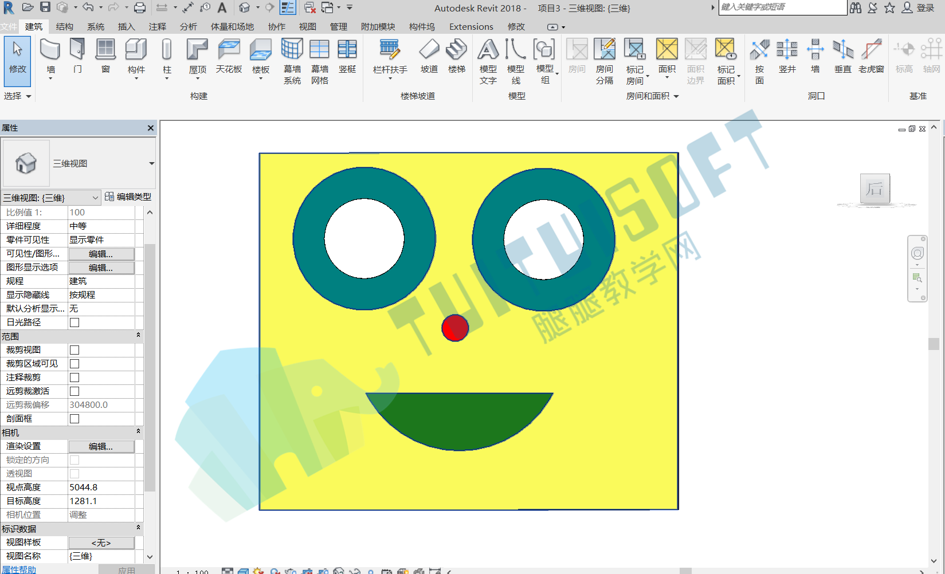Select the Ramp (坡道) tool
The image size is (945, 574).
[429, 56]
